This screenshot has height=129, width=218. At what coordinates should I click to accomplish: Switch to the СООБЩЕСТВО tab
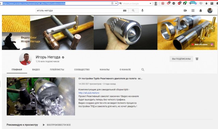click(x=82, y=69)
